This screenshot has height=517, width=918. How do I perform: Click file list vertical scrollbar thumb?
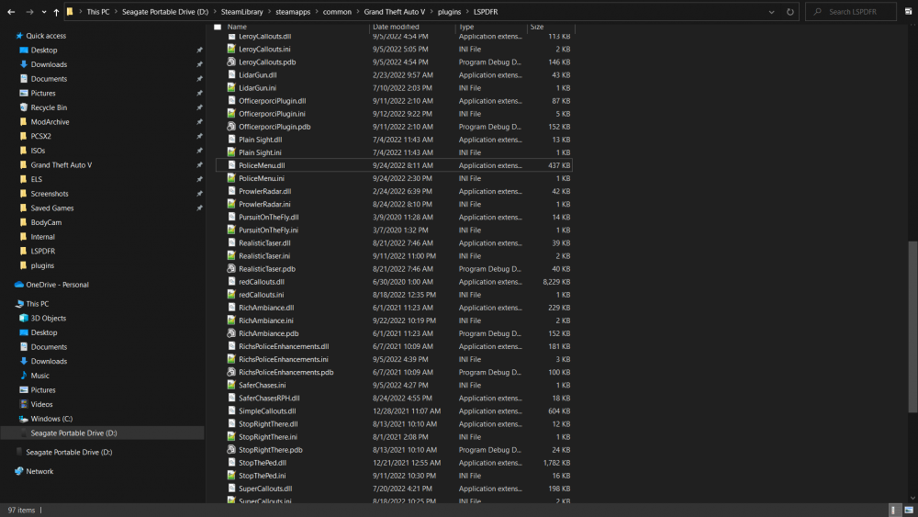912,325
